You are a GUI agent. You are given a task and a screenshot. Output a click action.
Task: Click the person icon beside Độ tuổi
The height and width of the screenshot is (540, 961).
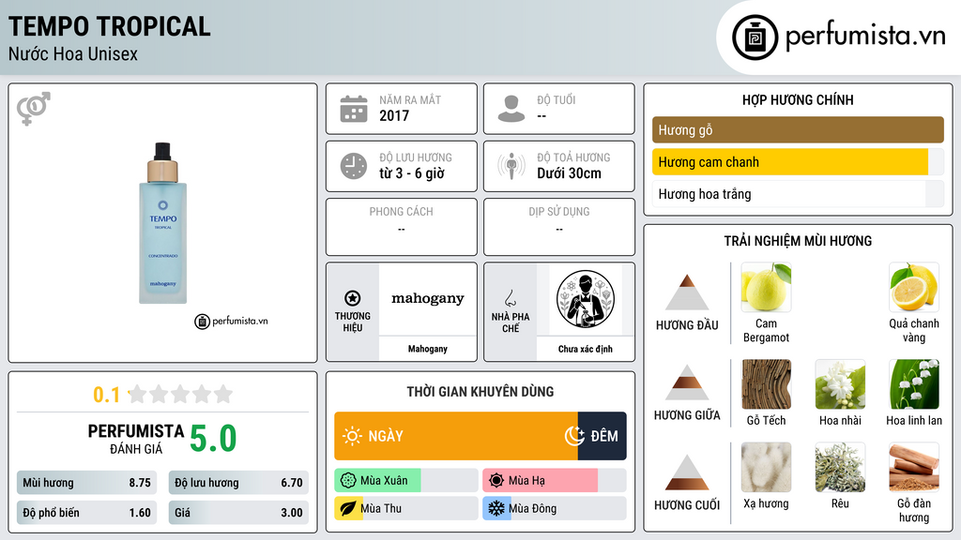pos(511,109)
